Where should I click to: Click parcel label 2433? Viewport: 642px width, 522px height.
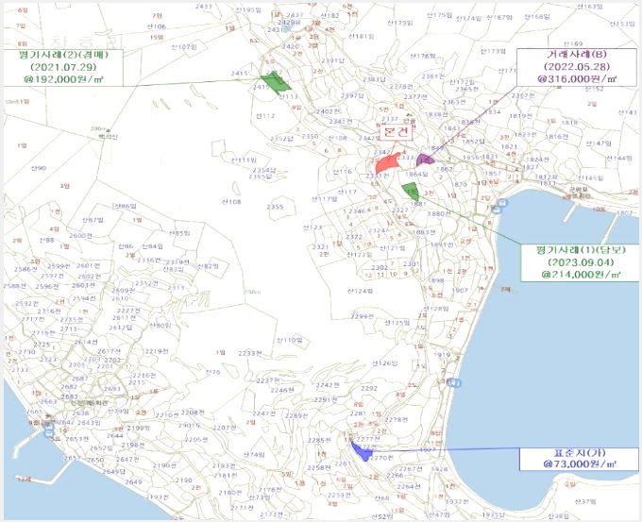tap(204, 7)
